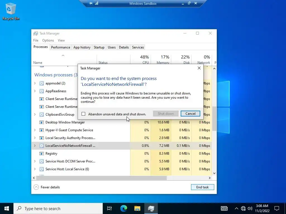Click the appmodel gear icon
Screen dimensions: 286x214
42,83
